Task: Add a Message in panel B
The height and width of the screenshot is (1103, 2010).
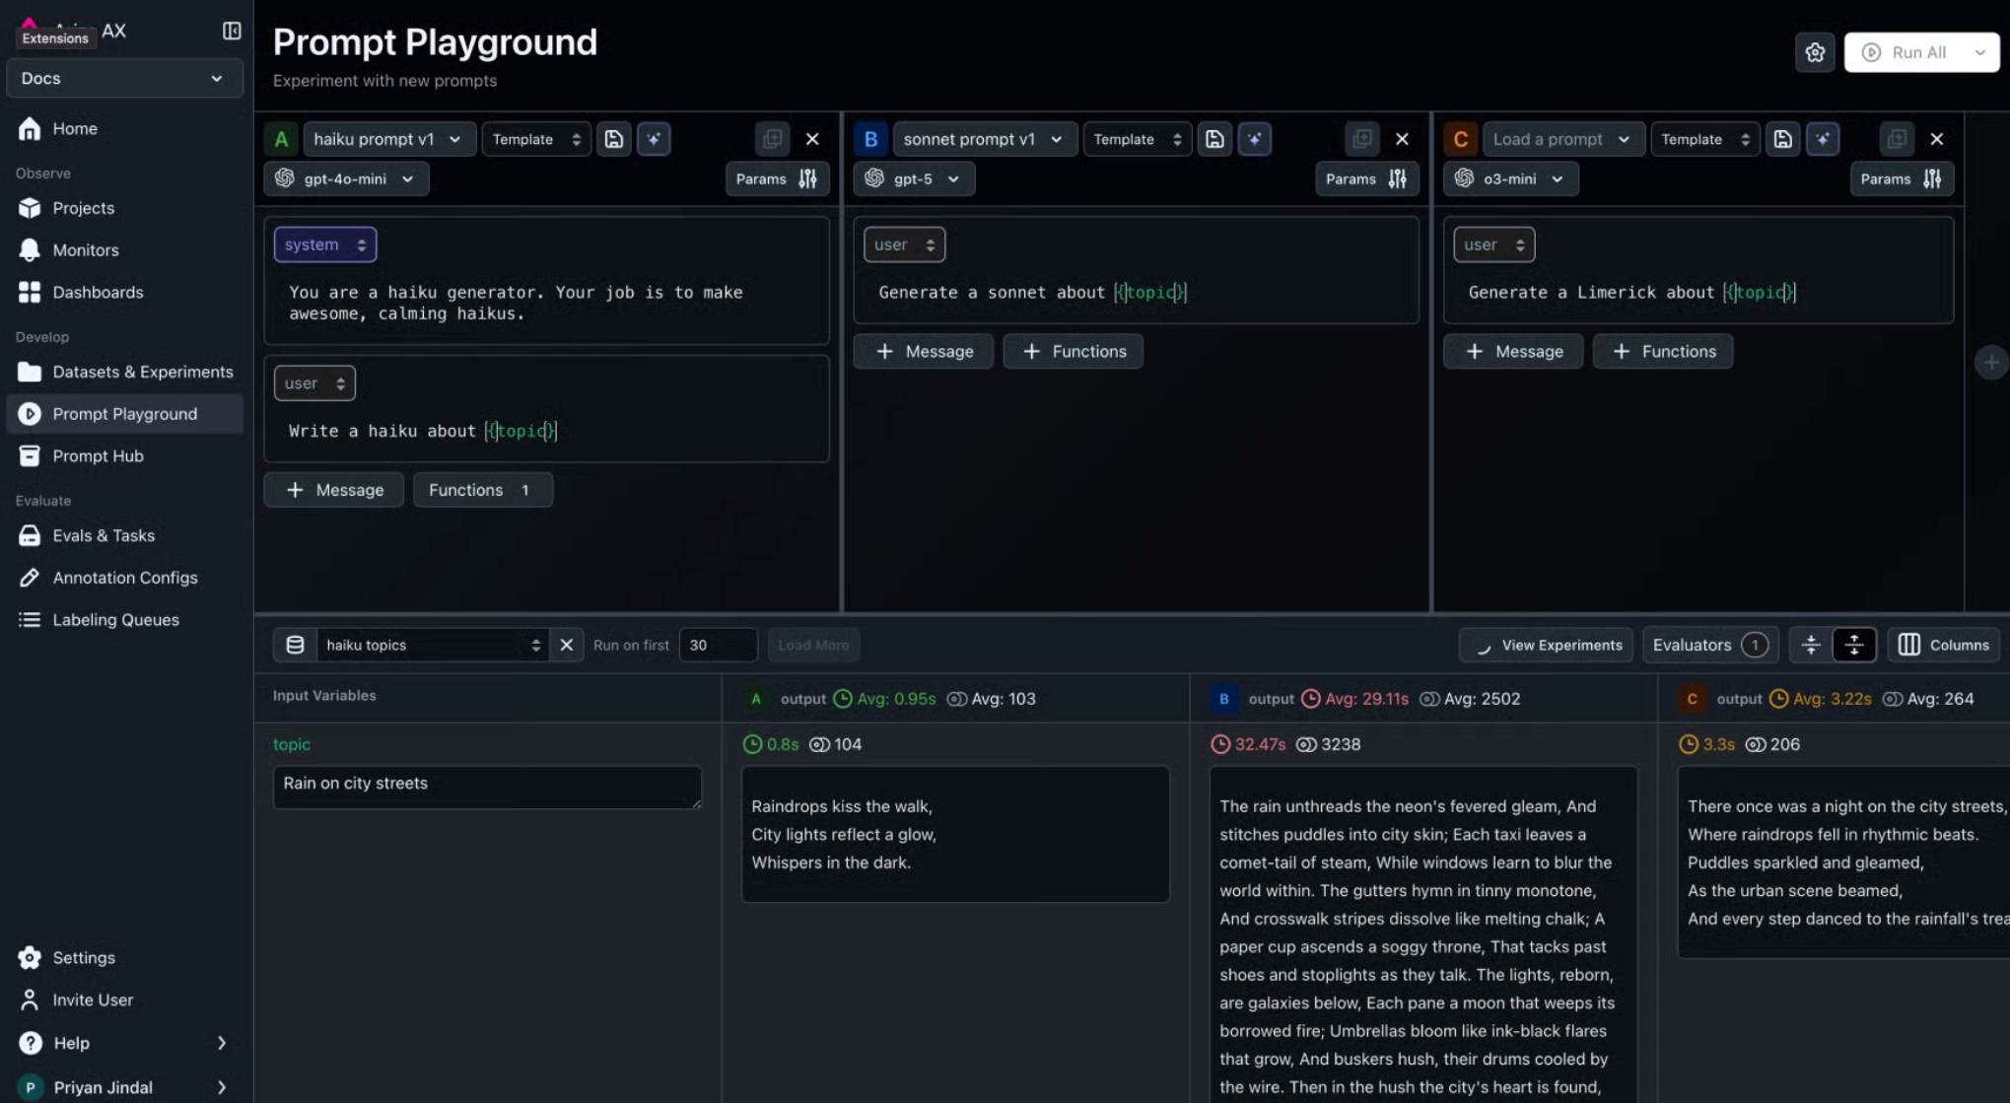Action: [x=924, y=351]
